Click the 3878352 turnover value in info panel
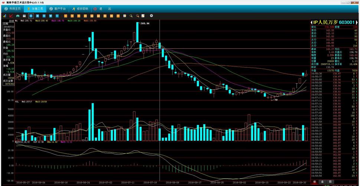Screen dimensions: 360x186 pyautogui.click(x=10, y=84)
